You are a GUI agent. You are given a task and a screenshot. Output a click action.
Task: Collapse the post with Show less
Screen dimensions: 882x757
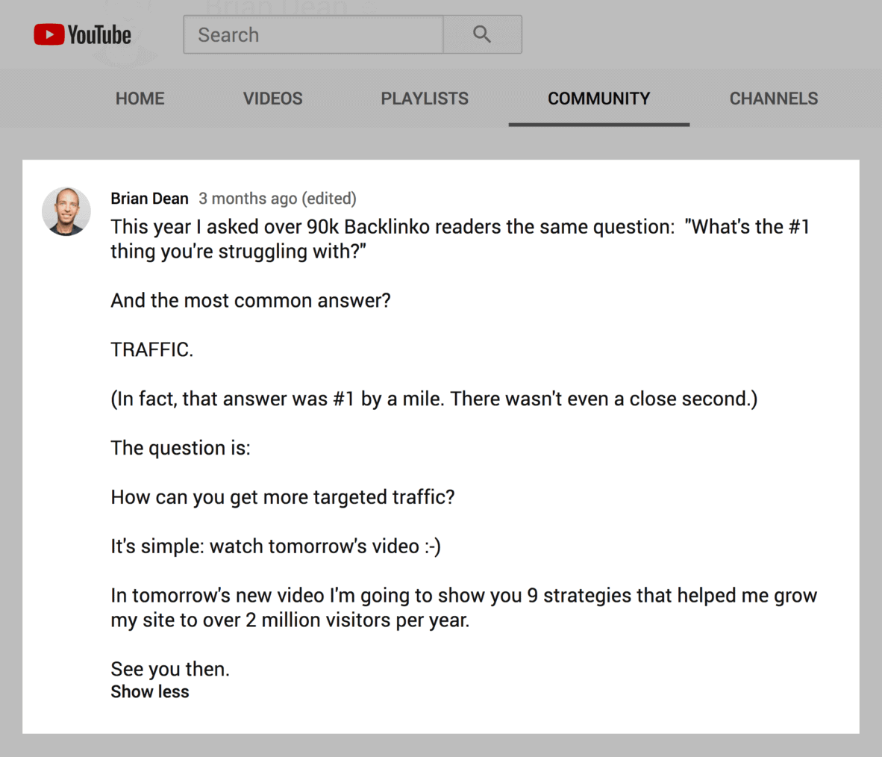[x=150, y=692]
